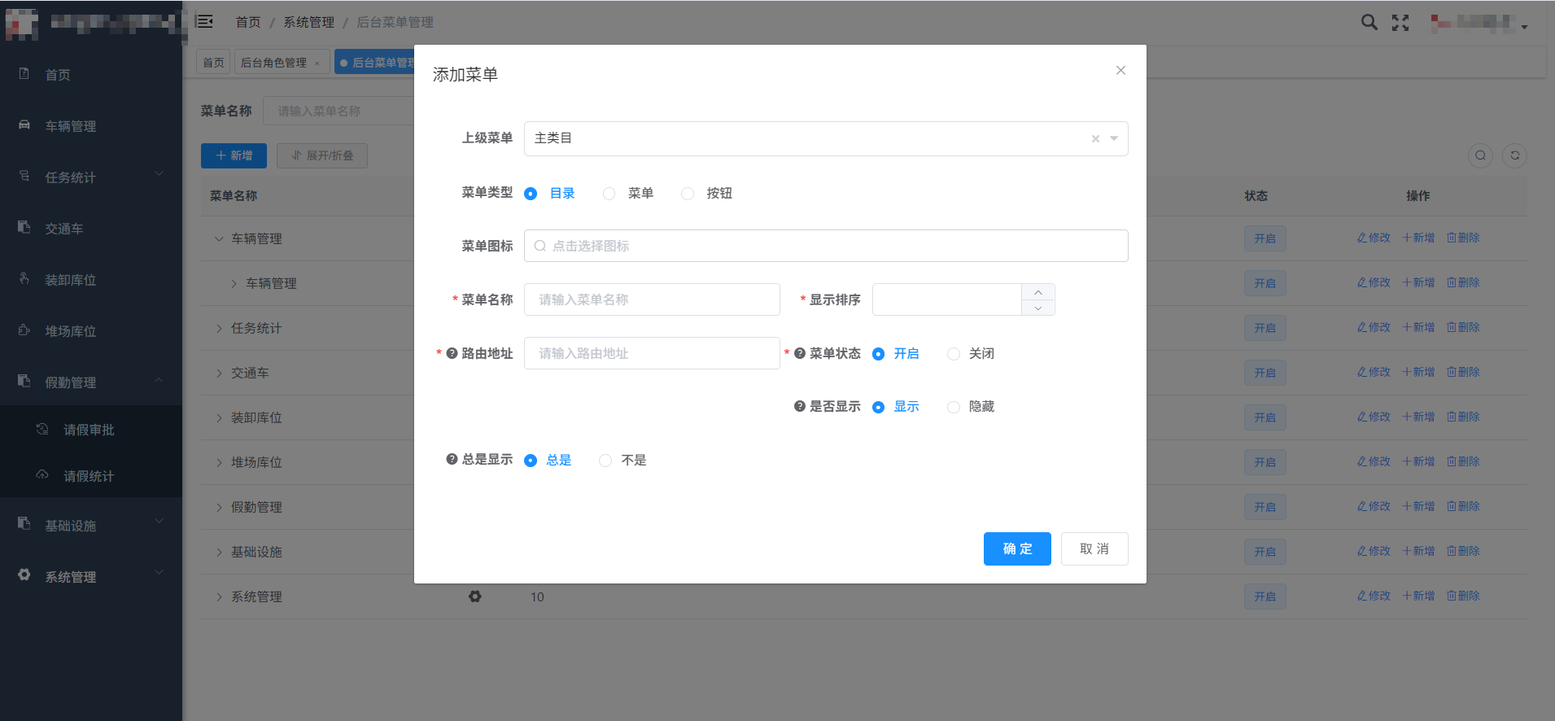
Task: Click the gear icon in 系统管理 row
Action: [475, 596]
